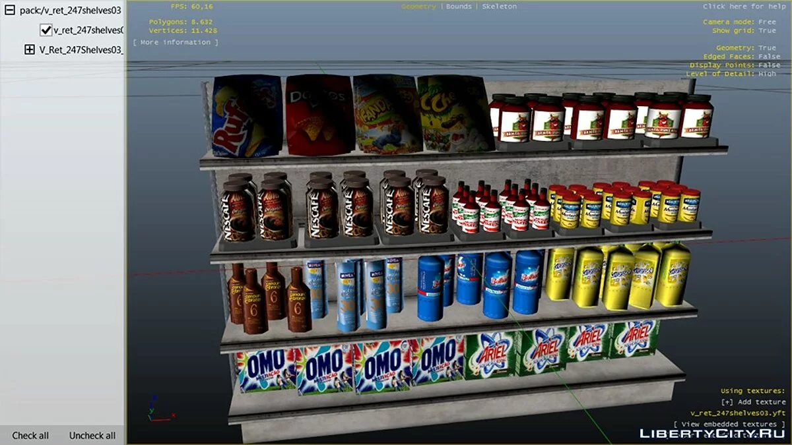Collapse the pack:/v_ret_247shelves03 tree node
The image size is (792, 445).
click(x=10, y=10)
